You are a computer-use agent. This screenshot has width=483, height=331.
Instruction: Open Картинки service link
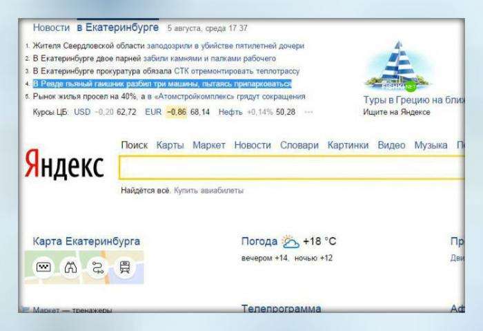tap(348, 145)
